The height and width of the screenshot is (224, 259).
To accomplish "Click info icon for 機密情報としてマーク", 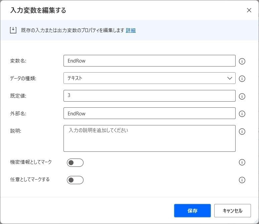I will click(242, 162).
